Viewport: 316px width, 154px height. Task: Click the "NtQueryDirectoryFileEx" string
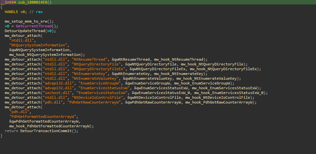(x=98, y=69)
